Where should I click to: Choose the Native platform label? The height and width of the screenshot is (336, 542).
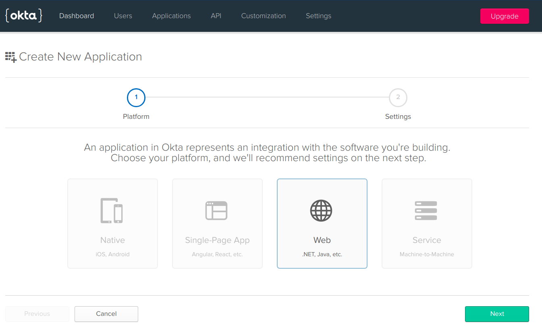(112, 240)
